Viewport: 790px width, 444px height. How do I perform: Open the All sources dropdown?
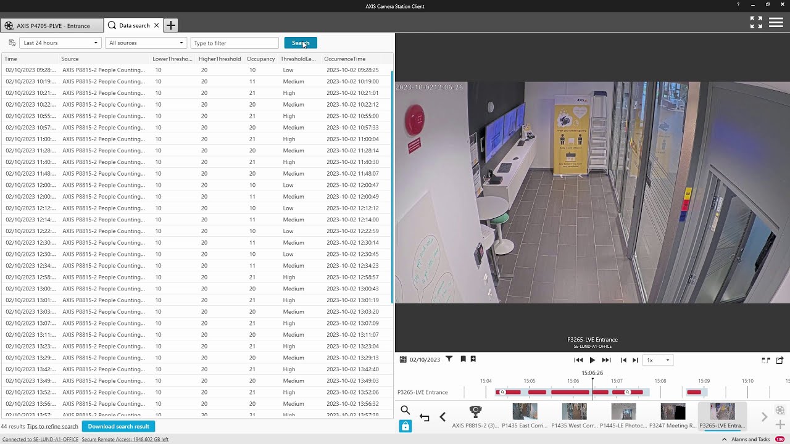tap(146, 43)
